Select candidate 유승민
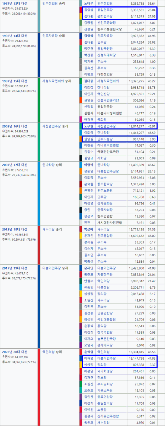Image resolution: width=165 pixels, height=426 pixels. (x=89, y=287)
